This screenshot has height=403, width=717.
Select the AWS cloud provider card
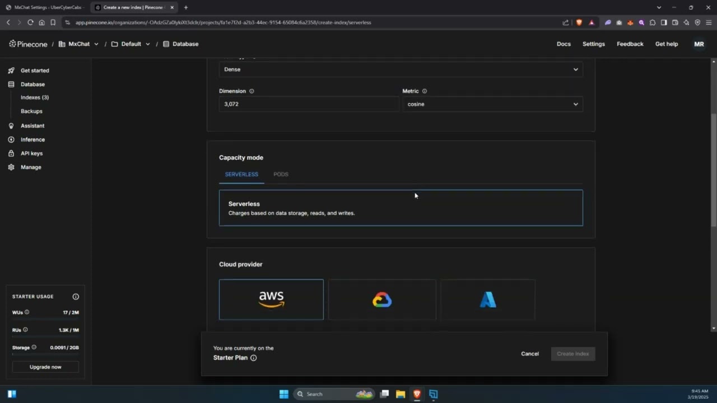click(271, 299)
